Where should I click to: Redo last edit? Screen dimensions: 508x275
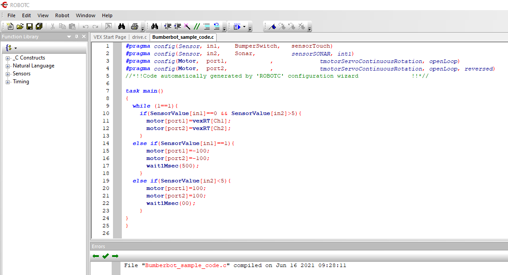click(95, 26)
